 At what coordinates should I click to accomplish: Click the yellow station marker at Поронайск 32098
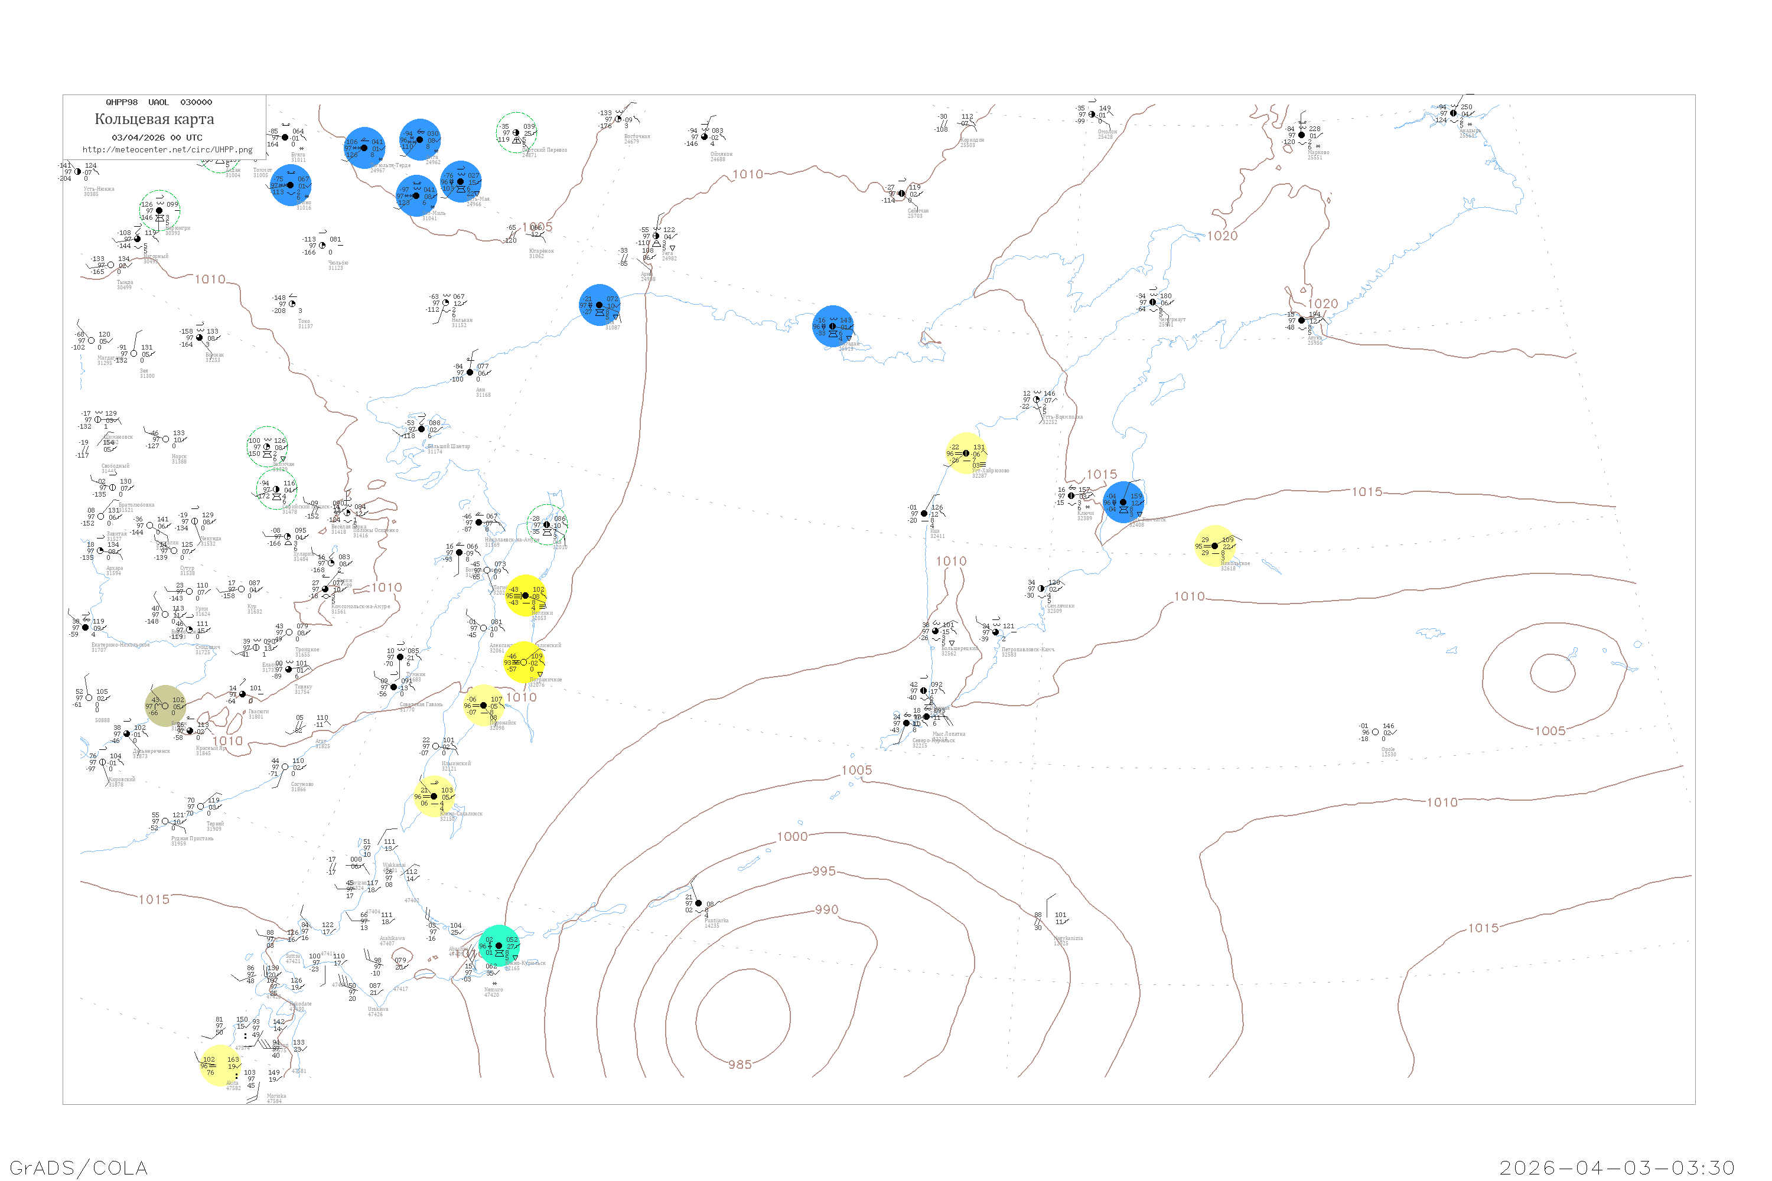point(484,706)
